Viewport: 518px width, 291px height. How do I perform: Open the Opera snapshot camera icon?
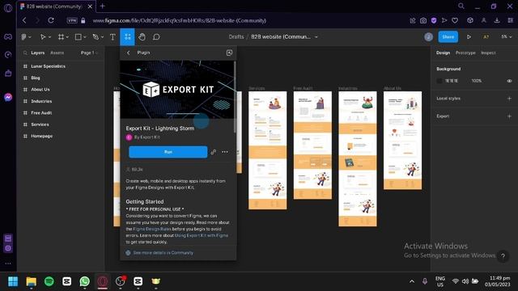(x=423, y=20)
